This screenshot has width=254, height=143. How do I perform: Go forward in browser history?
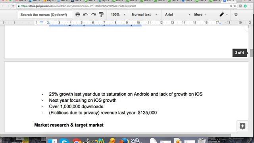pyautogui.click(x=8, y=6)
